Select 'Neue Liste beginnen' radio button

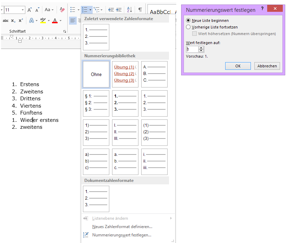188,20
